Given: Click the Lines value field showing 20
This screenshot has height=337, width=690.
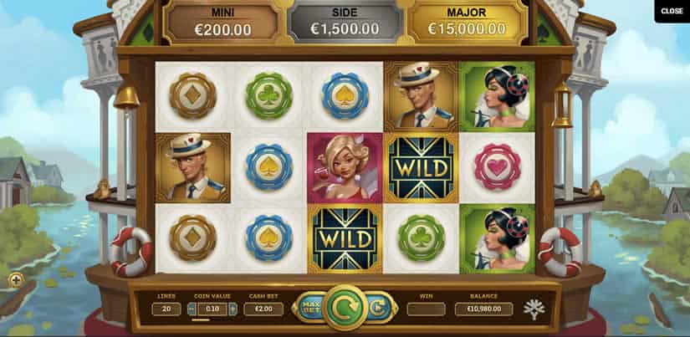Looking at the screenshot, I should pyautogui.click(x=166, y=309).
